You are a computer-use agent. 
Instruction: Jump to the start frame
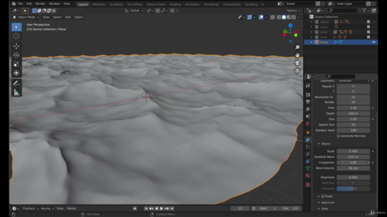click(x=146, y=209)
